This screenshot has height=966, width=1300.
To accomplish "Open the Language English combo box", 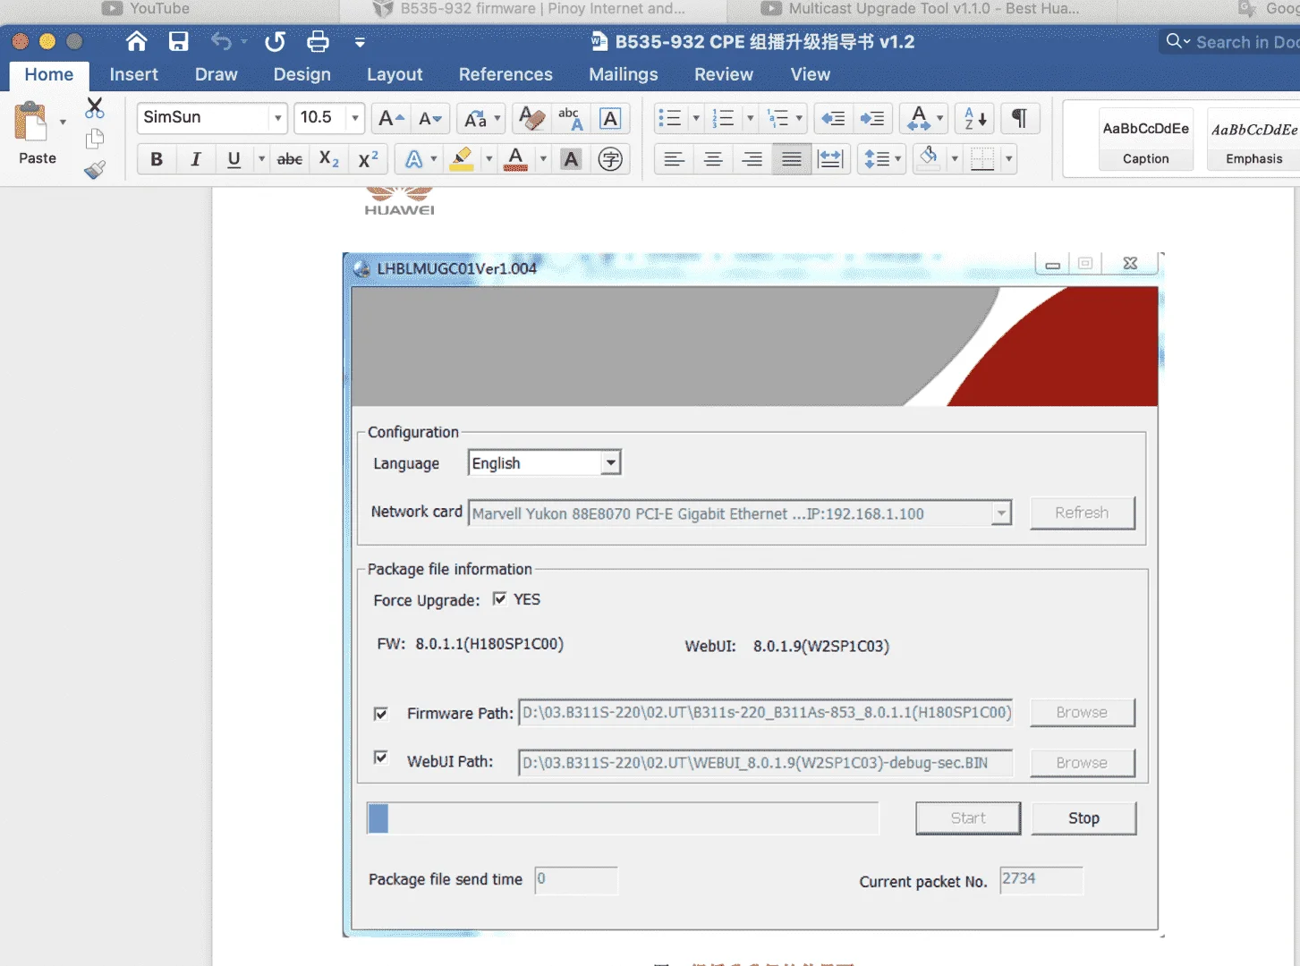I will (545, 462).
